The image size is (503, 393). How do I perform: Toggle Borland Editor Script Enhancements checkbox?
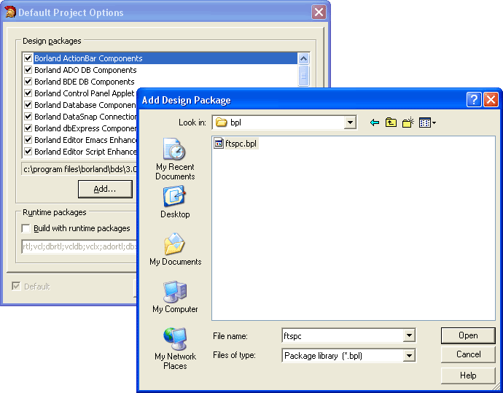[x=28, y=152]
